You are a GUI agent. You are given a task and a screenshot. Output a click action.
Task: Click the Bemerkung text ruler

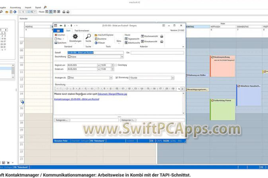point(116,89)
